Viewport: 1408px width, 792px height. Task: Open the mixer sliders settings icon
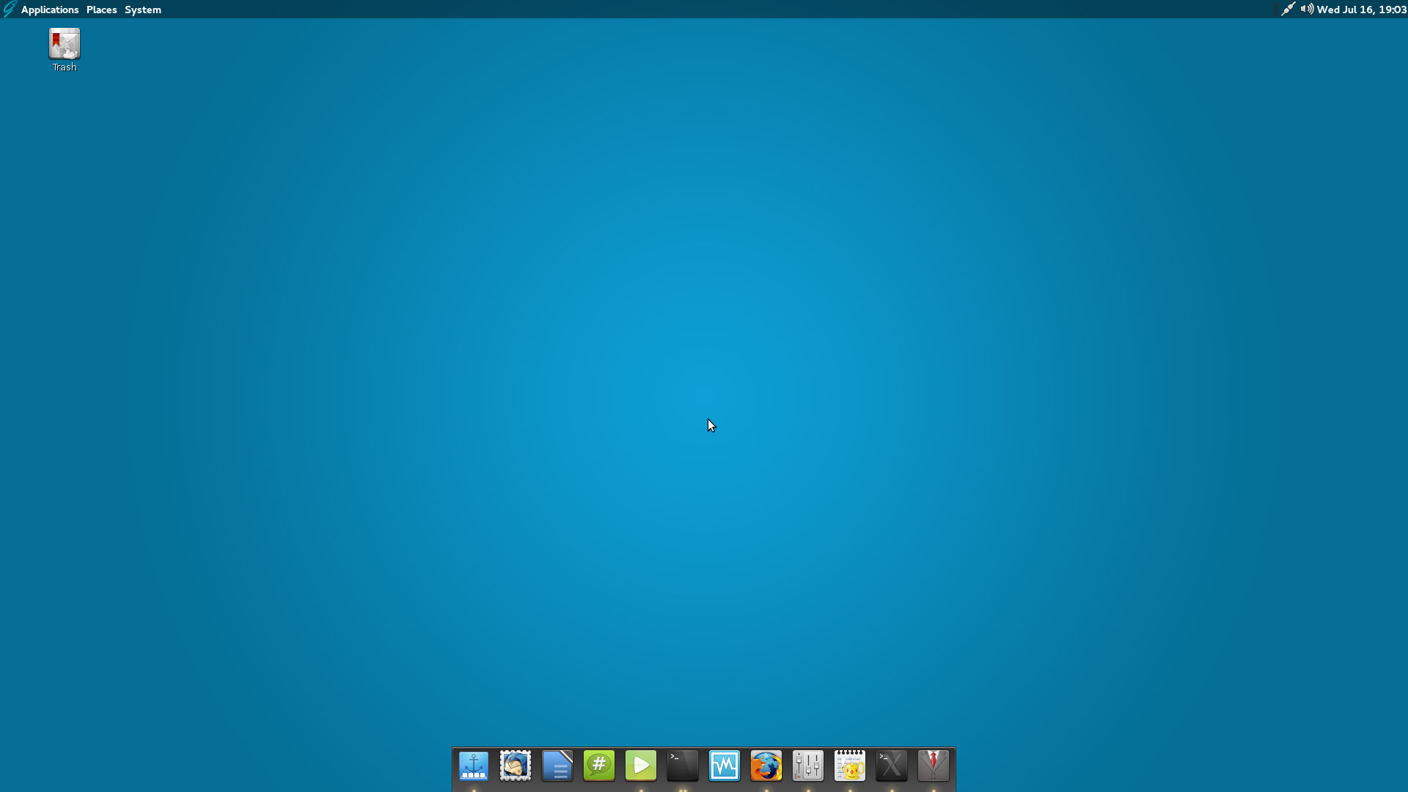pyautogui.click(x=808, y=766)
